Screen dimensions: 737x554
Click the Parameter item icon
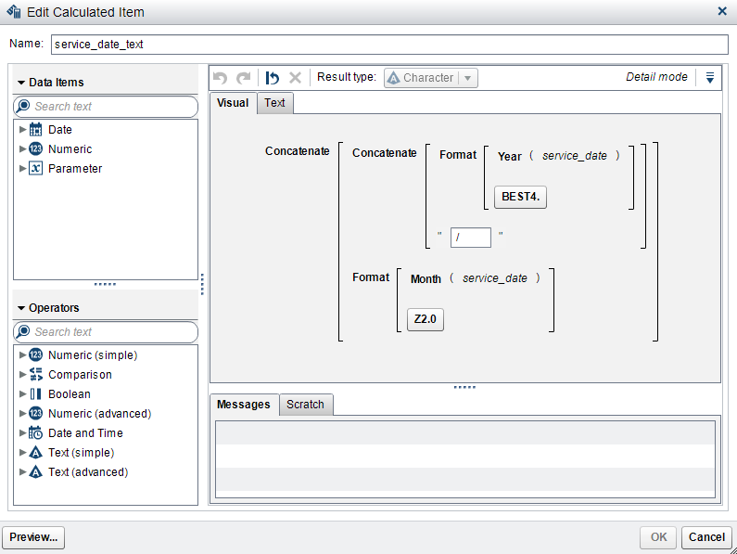click(36, 169)
